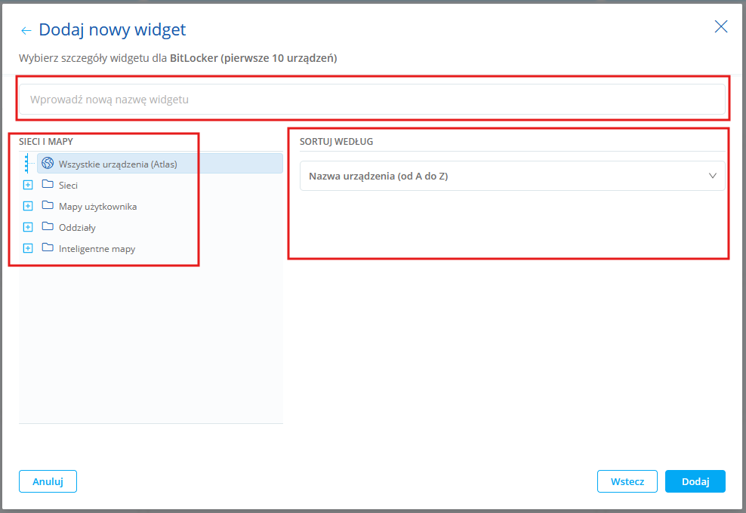Click the Dodaj button to add widget
746x513 pixels.
tap(695, 481)
